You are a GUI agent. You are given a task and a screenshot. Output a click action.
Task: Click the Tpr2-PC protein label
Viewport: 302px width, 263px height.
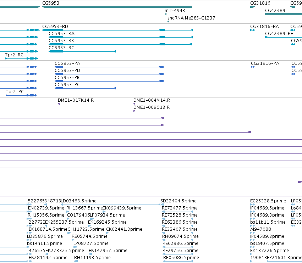click(15, 92)
